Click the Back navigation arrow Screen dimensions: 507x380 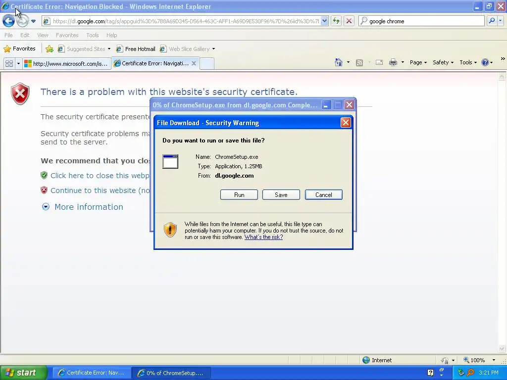[x=8, y=21]
